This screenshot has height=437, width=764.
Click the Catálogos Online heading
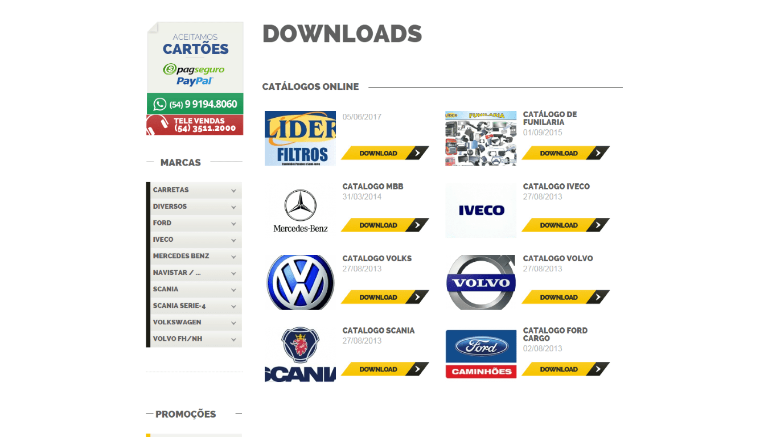tap(310, 87)
